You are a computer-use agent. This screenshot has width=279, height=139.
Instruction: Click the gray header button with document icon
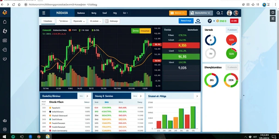(201, 13)
